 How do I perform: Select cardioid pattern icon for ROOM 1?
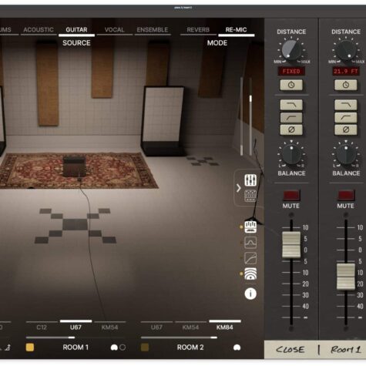coord(114,348)
